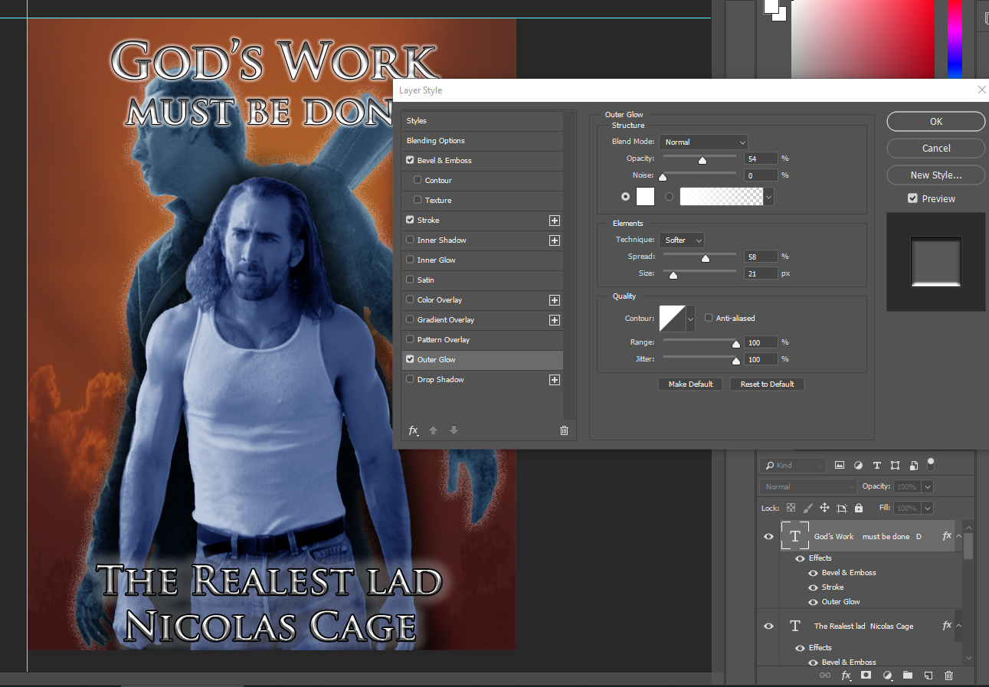Open the Technique Softer dropdown
The width and height of the screenshot is (989, 687).
click(681, 240)
